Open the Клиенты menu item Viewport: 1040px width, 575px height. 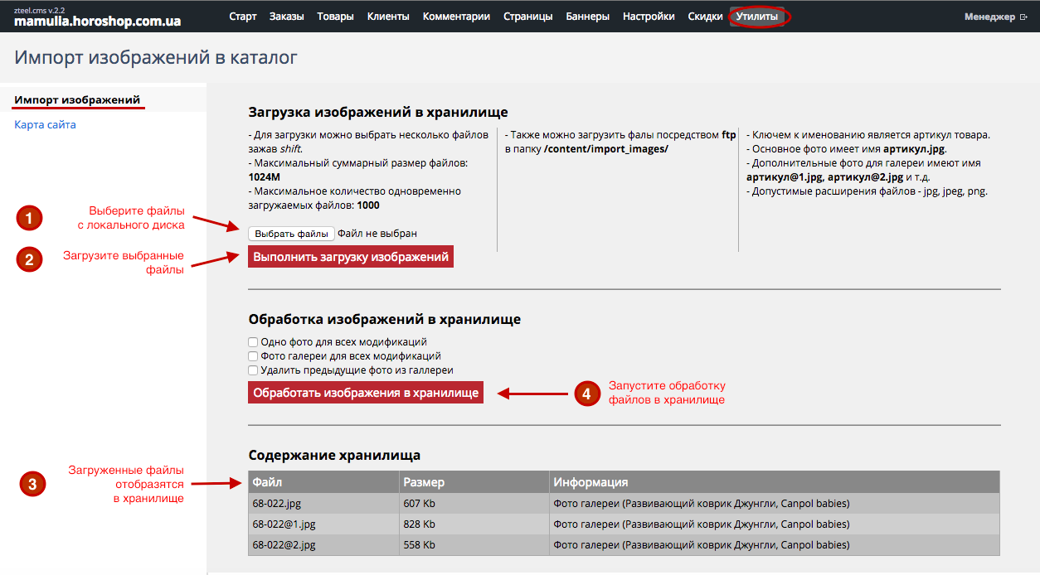coord(388,17)
